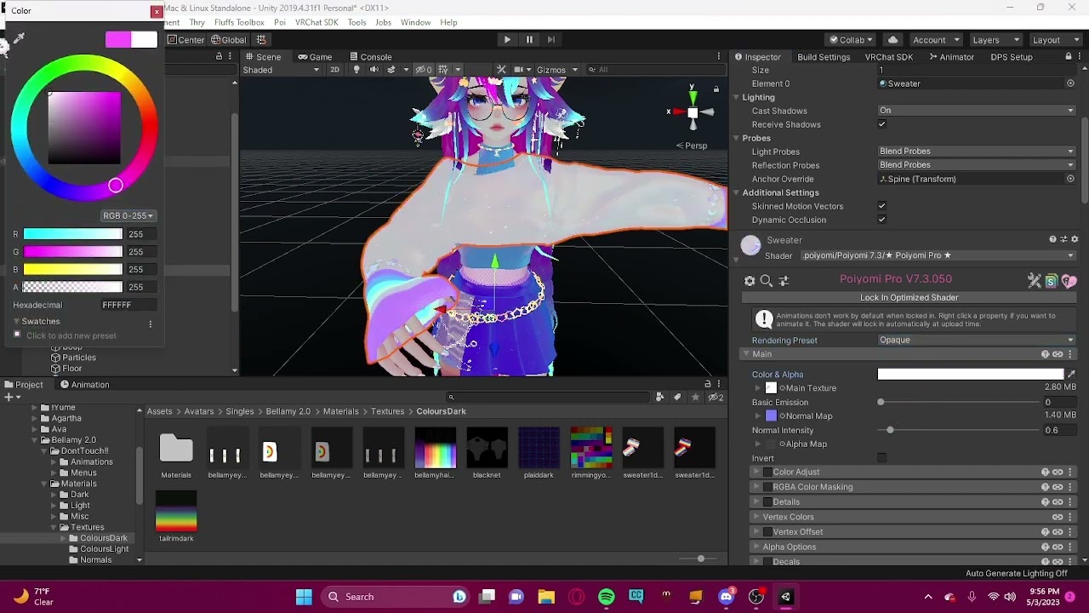Toggle hidden objects visibility icon in Scene
Viewport: 1089px width, 613px height.
click(x=423, y=70)
